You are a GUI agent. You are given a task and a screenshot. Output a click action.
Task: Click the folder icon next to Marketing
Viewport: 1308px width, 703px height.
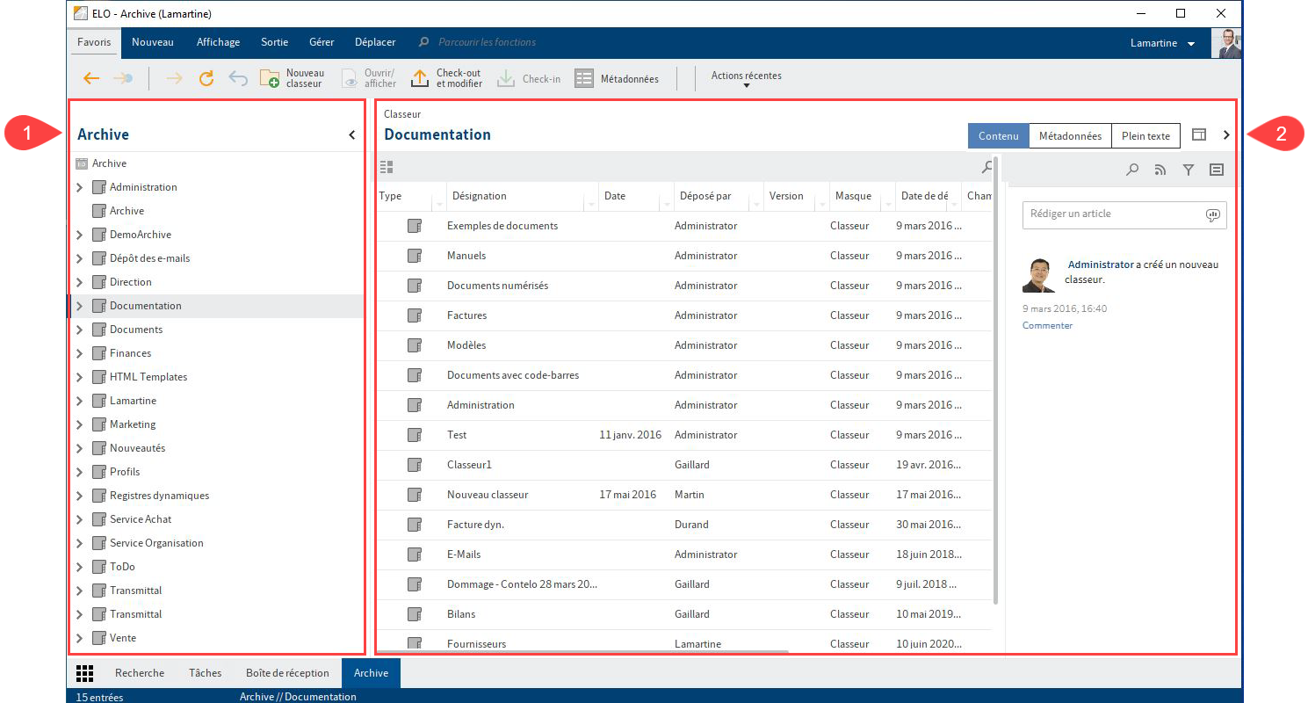pyautogui.click(x=99, y=424)
